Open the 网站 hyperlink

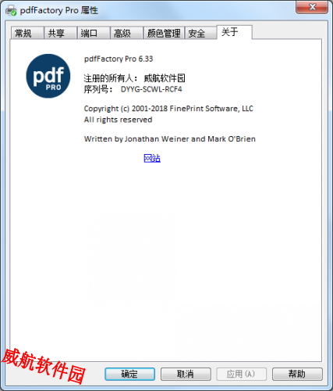(152, 158)
